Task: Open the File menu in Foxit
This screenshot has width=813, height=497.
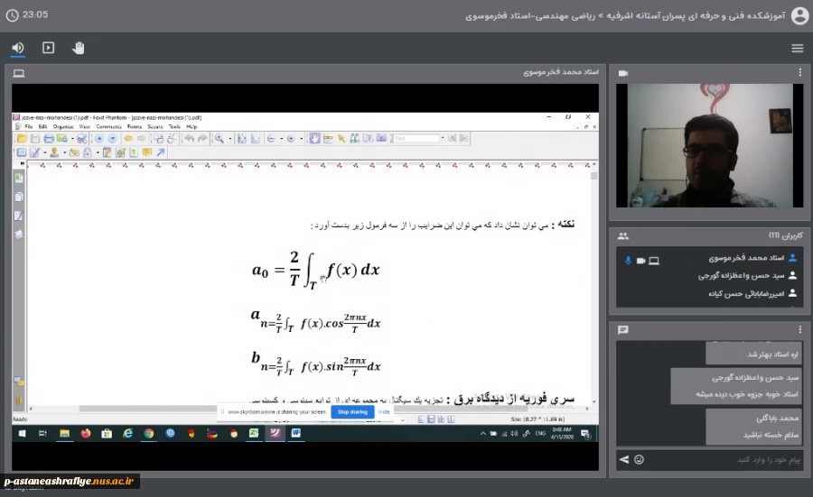Action: pos(29,126)
